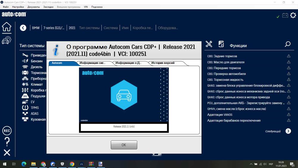Click the Autocom splash image in dialog

124,100
